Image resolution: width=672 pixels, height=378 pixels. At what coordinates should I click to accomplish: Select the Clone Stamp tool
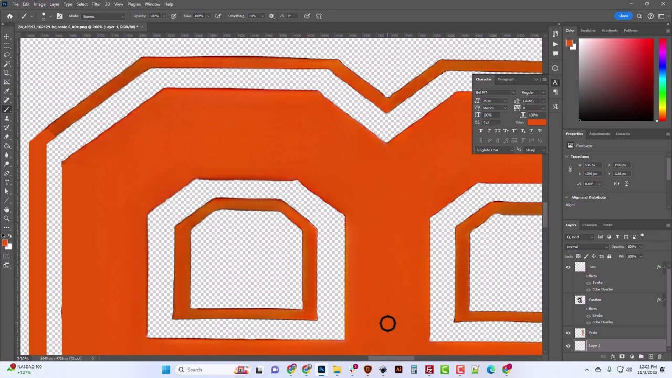pos(7,119)
